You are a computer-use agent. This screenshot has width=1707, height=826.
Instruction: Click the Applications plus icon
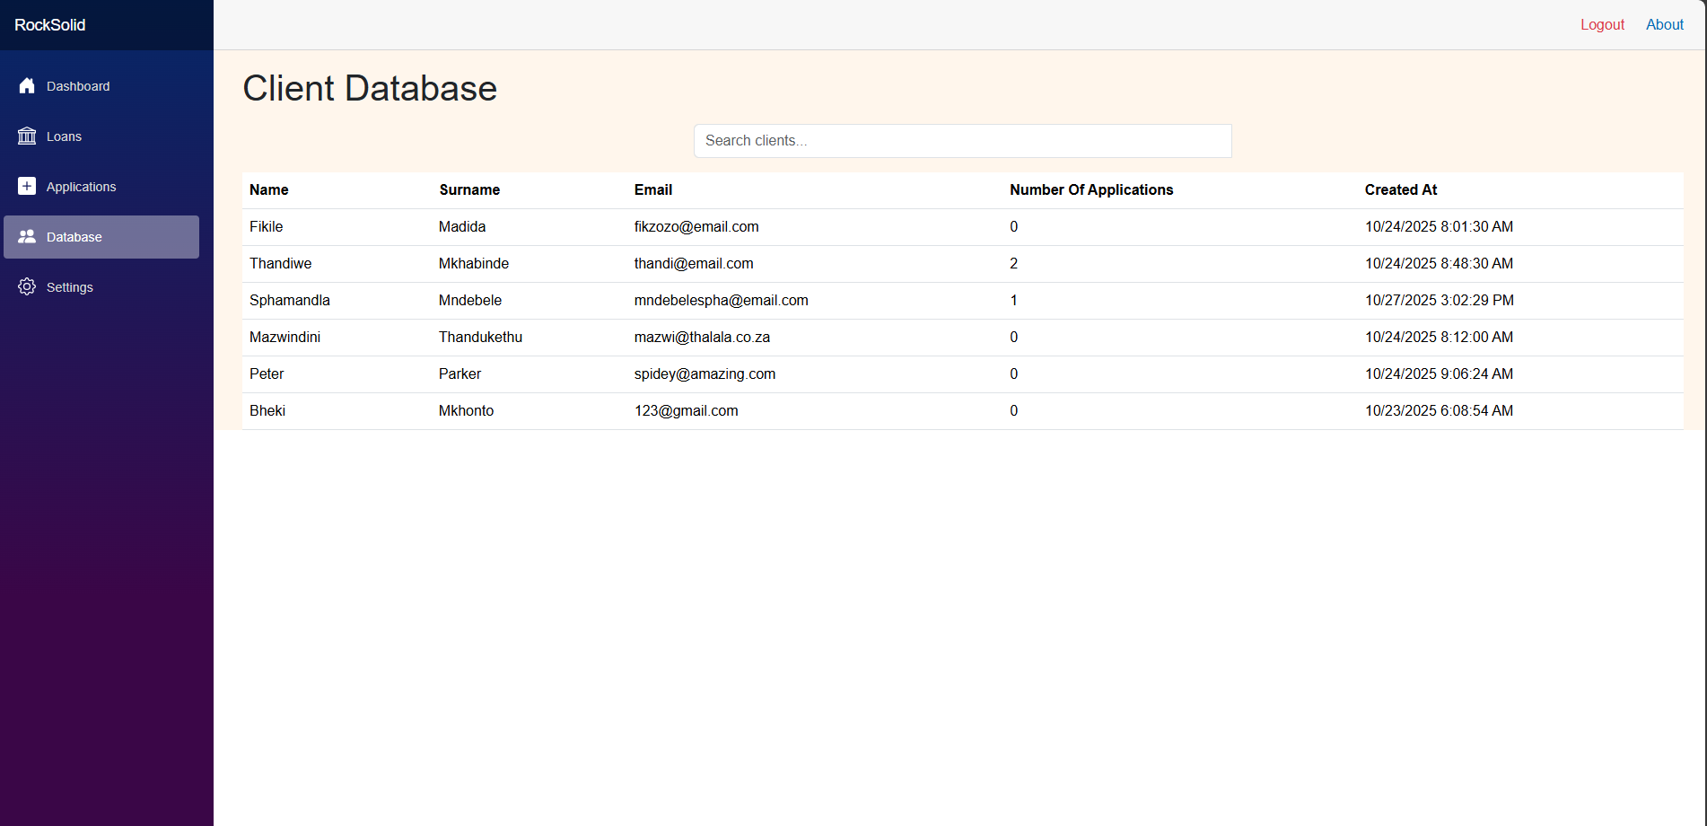(x=27, y=187)
